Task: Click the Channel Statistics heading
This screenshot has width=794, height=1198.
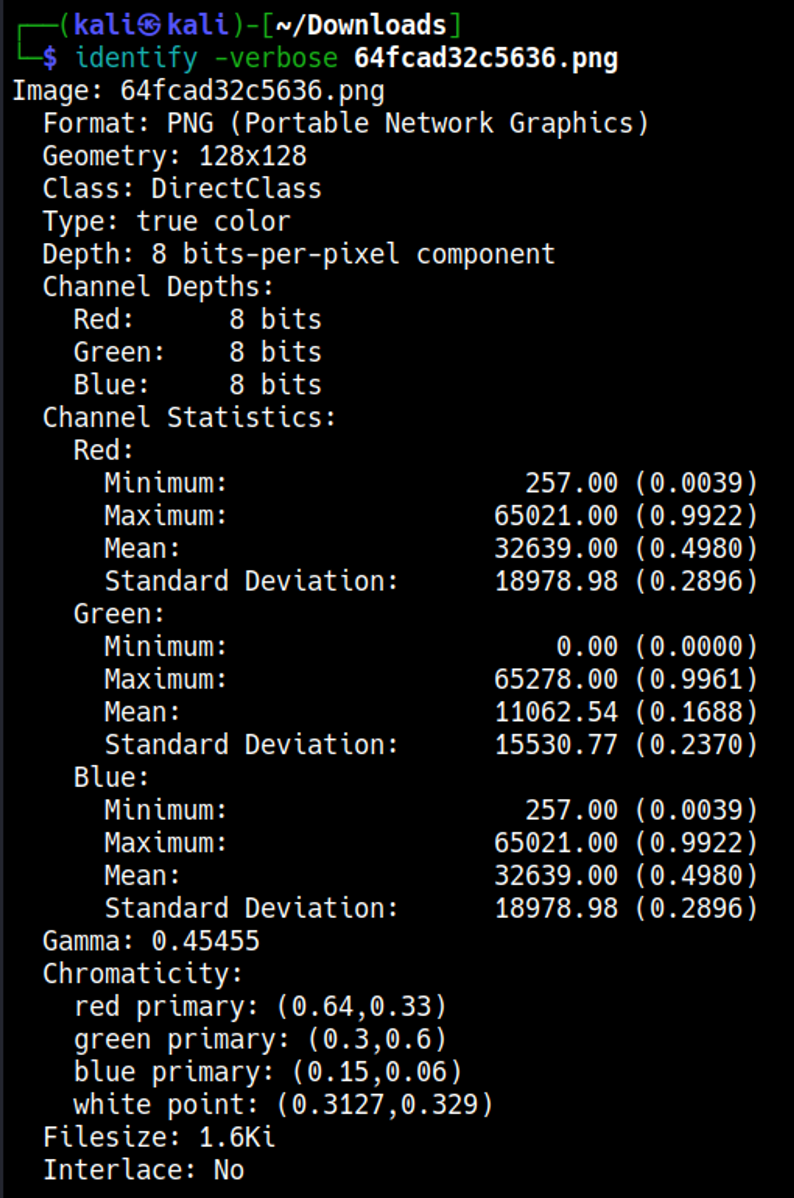Action: (189, 417)
